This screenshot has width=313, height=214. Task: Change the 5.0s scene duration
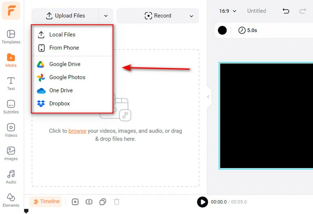(x=248, y=30)
